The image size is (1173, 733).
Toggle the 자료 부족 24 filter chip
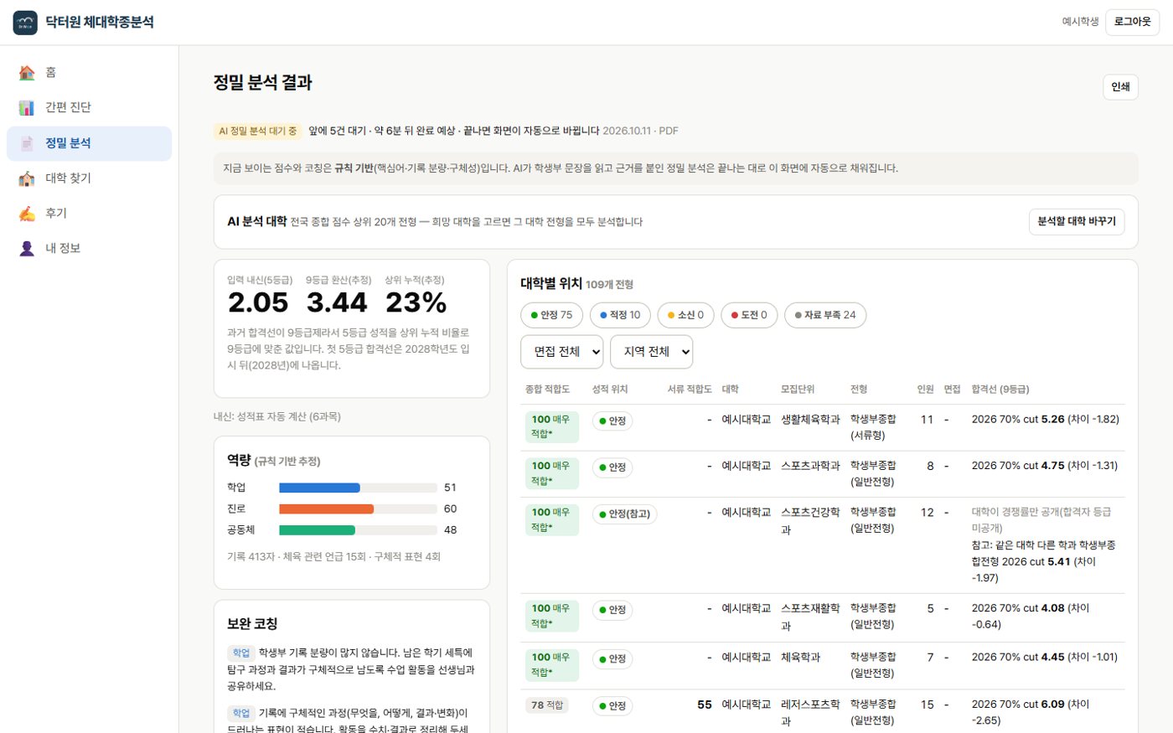(x=825, y=315)
